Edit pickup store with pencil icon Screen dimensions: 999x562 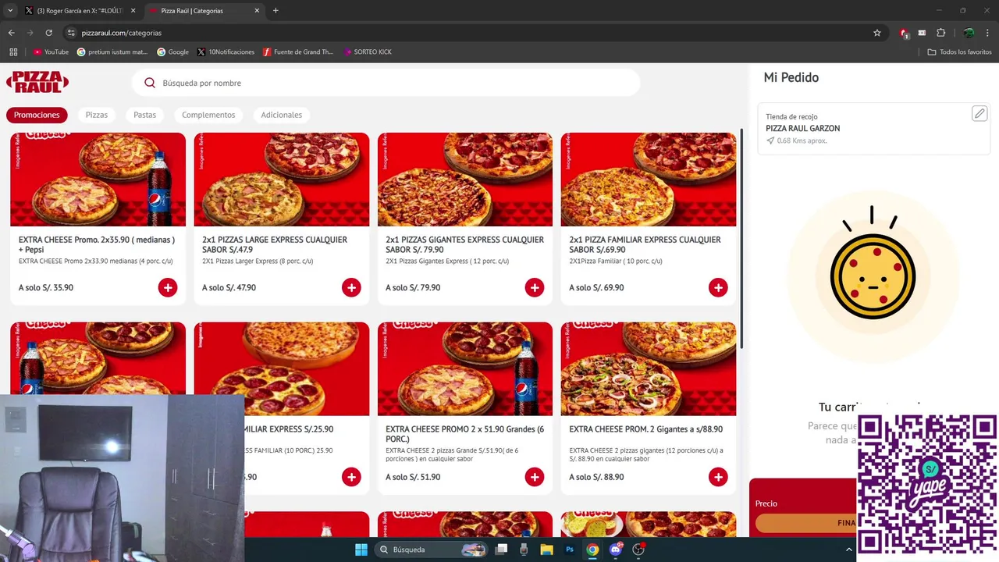[x=979, y=114]
